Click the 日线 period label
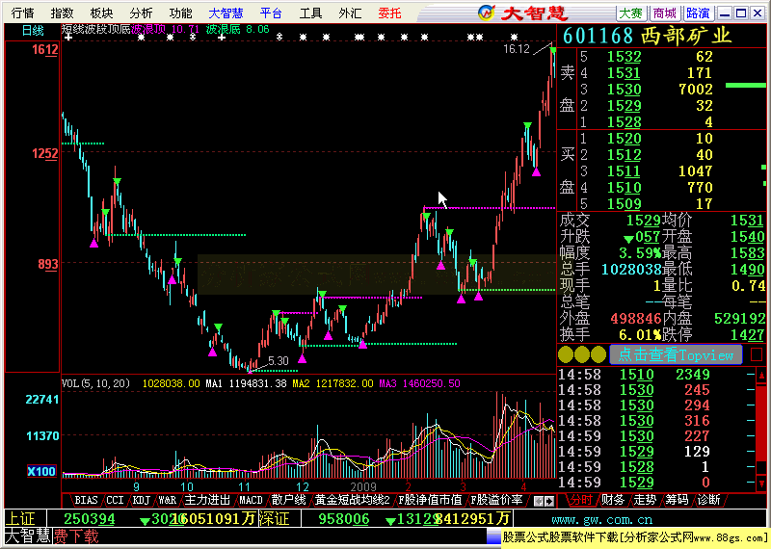This screenshot has height=549, width=771. pos(33,31)
